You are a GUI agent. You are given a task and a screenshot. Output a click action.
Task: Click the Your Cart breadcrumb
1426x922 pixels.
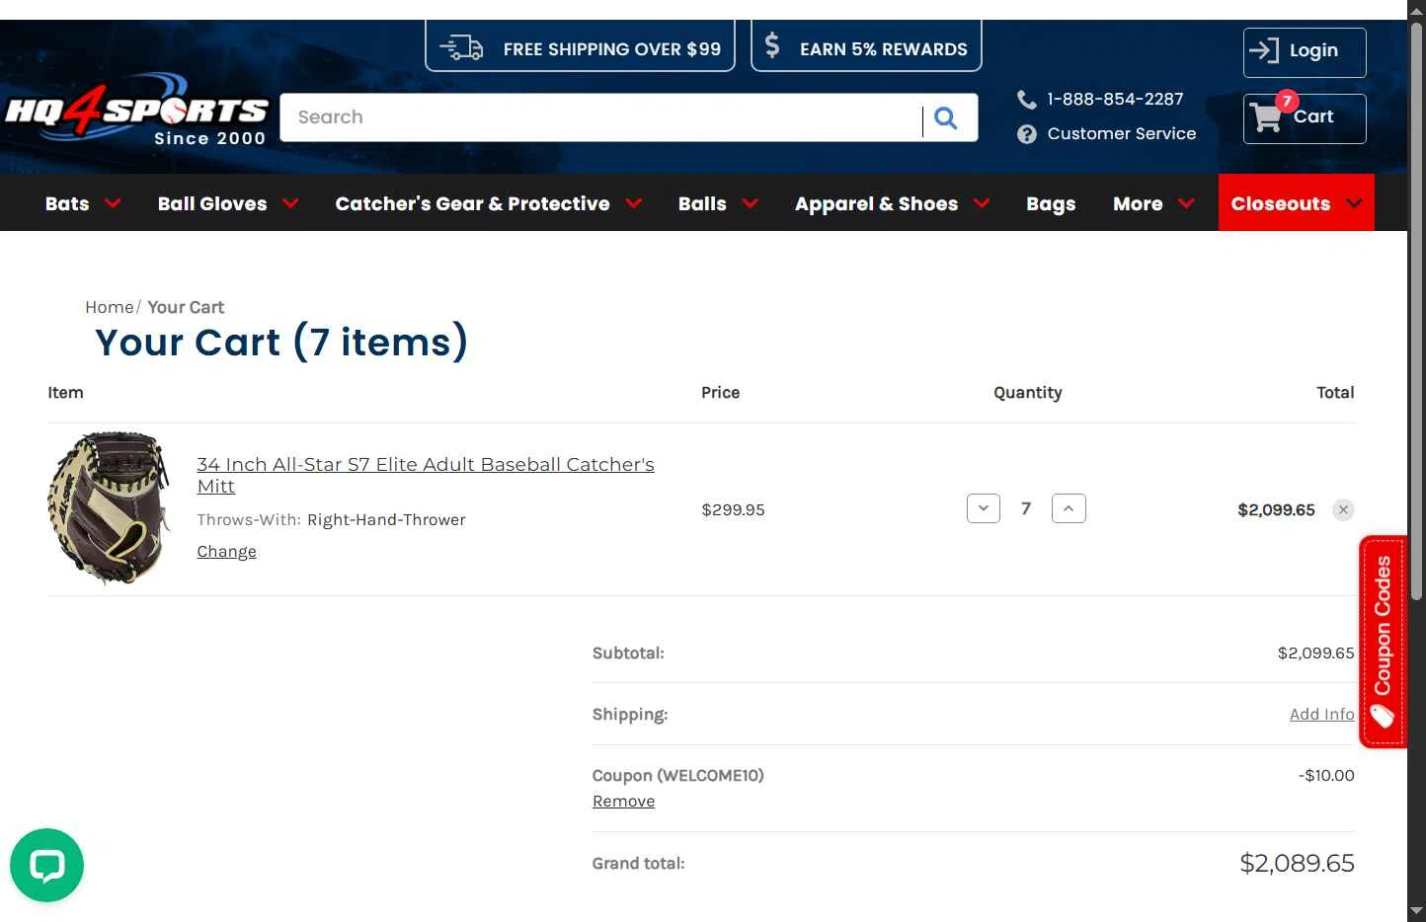point(186,307)
